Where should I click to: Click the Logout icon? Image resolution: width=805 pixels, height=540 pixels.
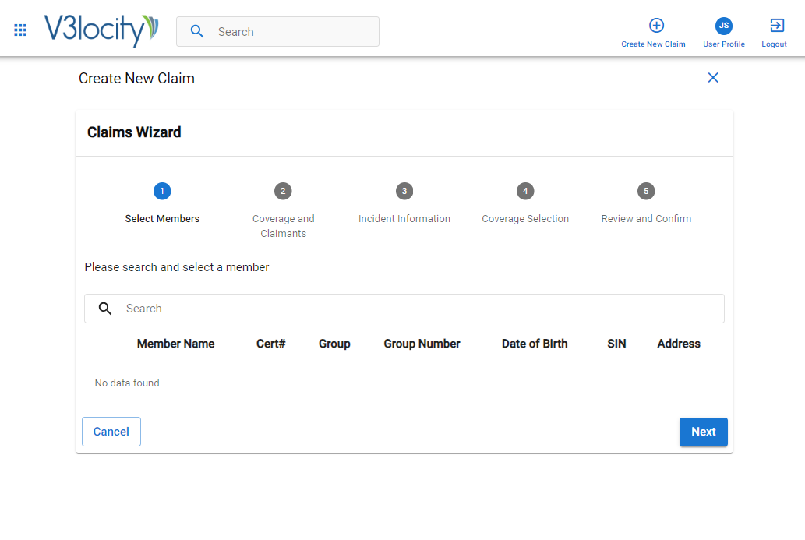776,26
